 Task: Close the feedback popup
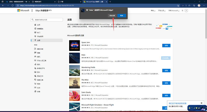point(202,103)
